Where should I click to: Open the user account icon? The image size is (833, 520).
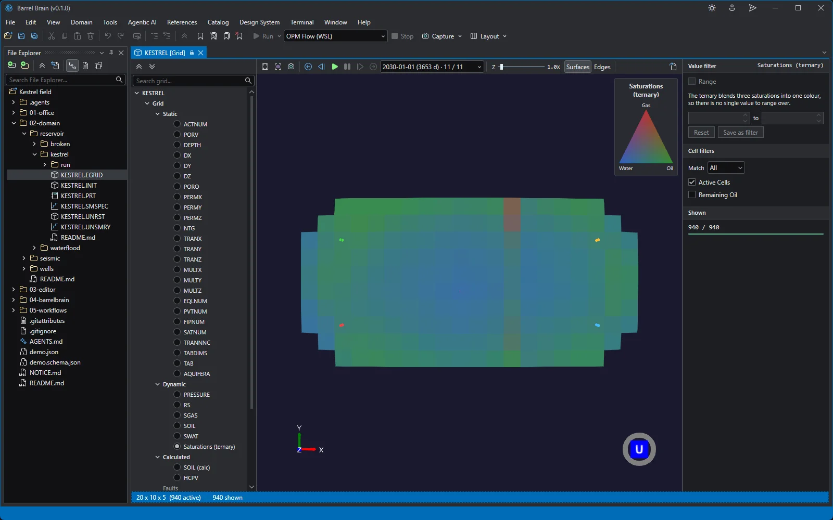732,8
